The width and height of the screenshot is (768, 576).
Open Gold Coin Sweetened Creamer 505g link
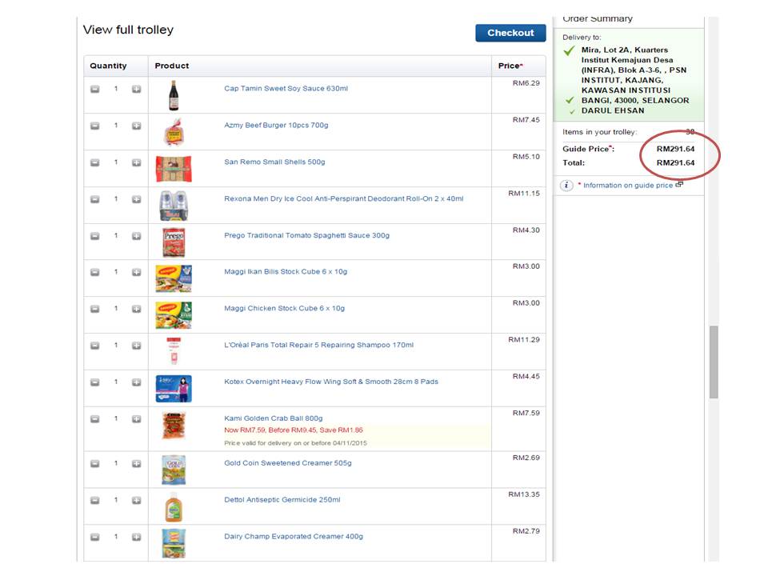(x=288, y=463)
